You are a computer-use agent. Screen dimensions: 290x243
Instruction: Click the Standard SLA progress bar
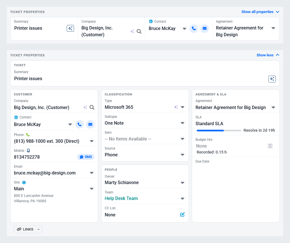tap(219, 131)
